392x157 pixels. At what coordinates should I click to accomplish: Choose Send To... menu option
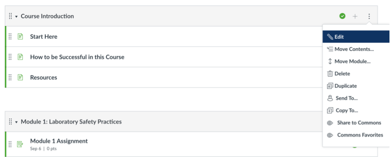point(356,98)
